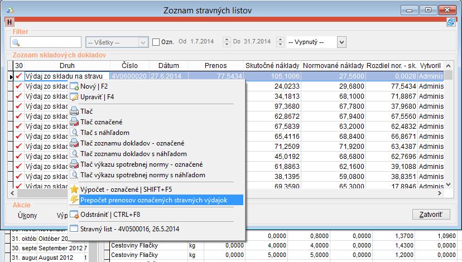Choose 'Upraviť | F4' edit entry
This screenshot has height=262, width=462.
(x=97, y=97)
